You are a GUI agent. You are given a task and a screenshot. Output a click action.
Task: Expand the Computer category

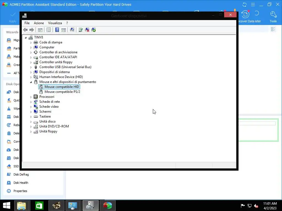[31, 48]
